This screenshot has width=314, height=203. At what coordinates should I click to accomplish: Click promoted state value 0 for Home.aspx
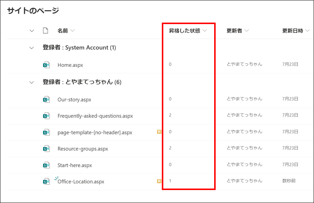click(170, 64)
